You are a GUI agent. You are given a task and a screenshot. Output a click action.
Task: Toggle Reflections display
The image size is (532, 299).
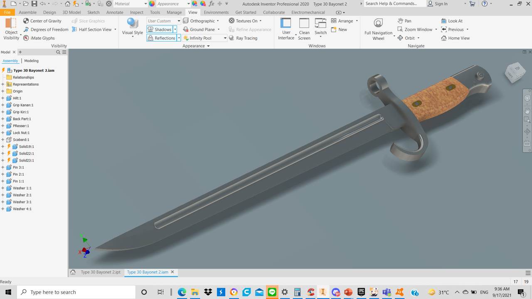coord(162,38)
